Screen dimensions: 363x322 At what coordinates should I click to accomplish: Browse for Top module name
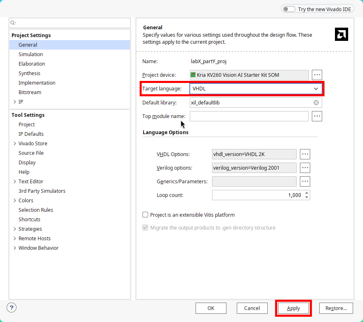click(x=317, y=116)
